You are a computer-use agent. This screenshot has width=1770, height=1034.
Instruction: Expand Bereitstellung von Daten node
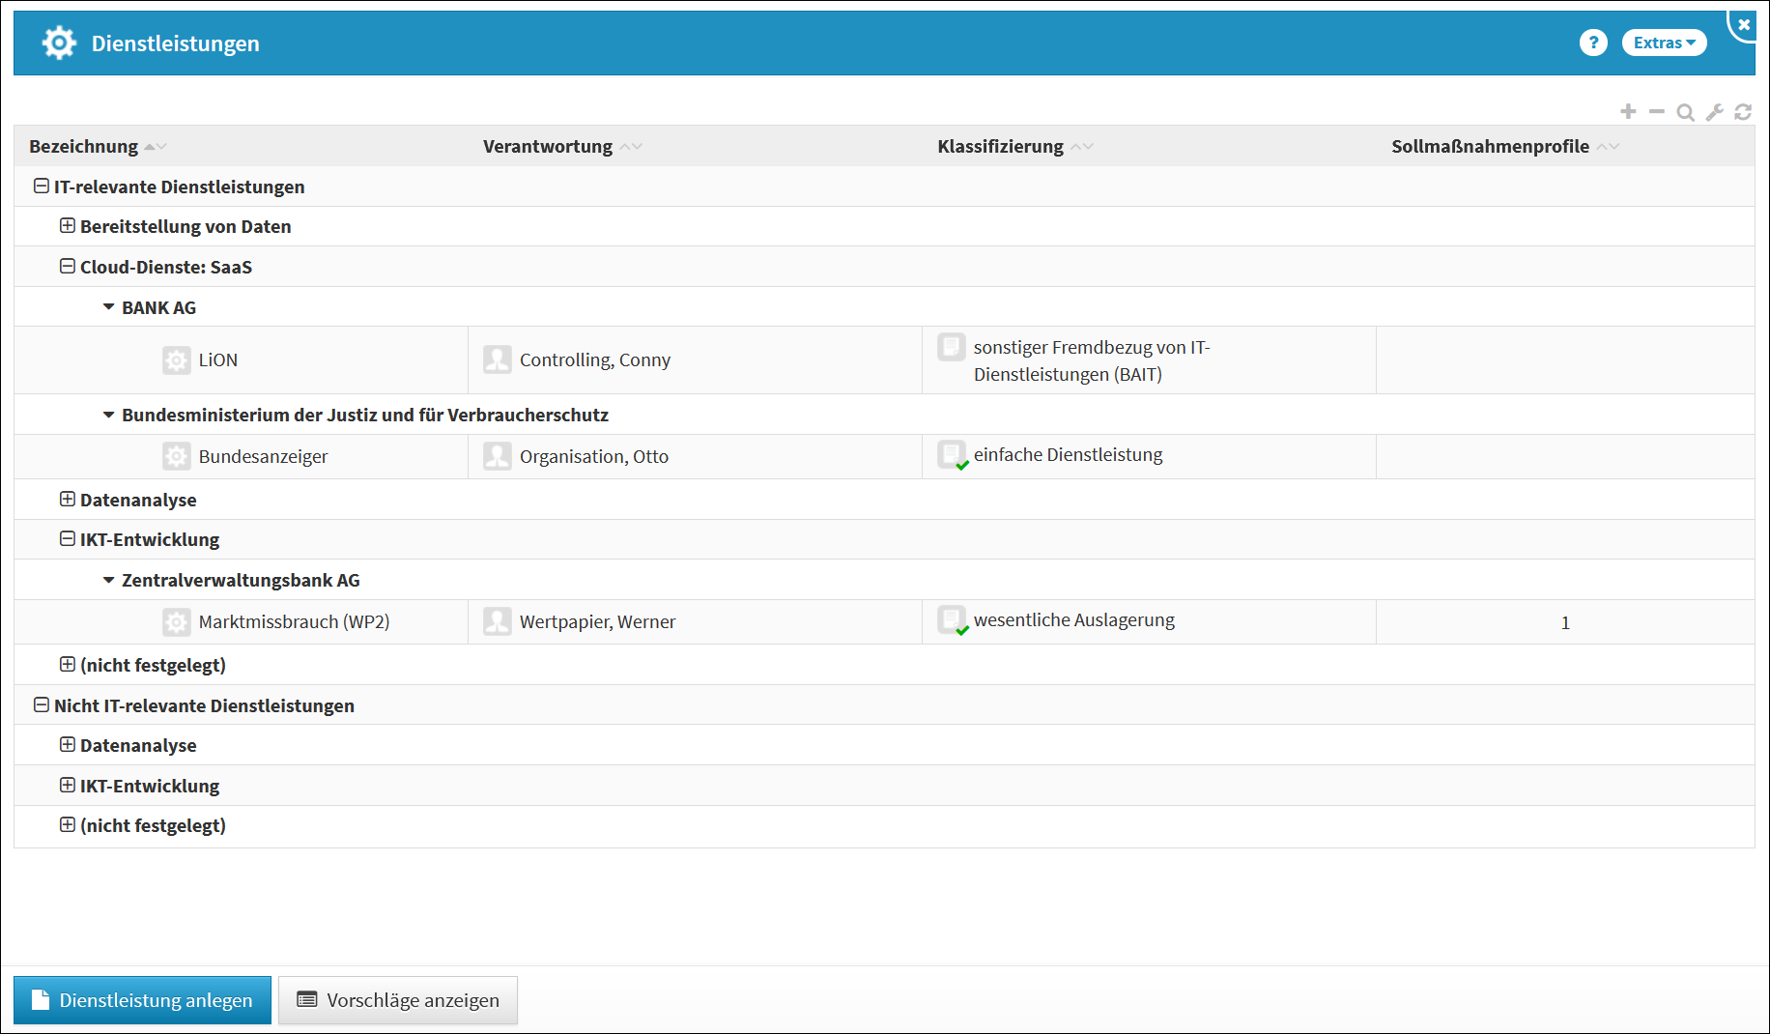68,226
